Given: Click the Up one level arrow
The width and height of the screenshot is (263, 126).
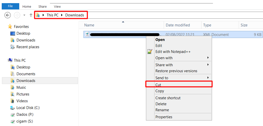Looking at the screenshot, I should pos(31,15).
